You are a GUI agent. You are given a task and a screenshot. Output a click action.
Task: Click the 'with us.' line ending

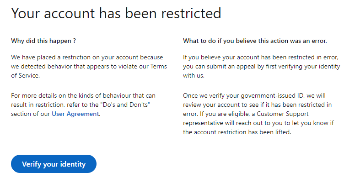point(193,75)
